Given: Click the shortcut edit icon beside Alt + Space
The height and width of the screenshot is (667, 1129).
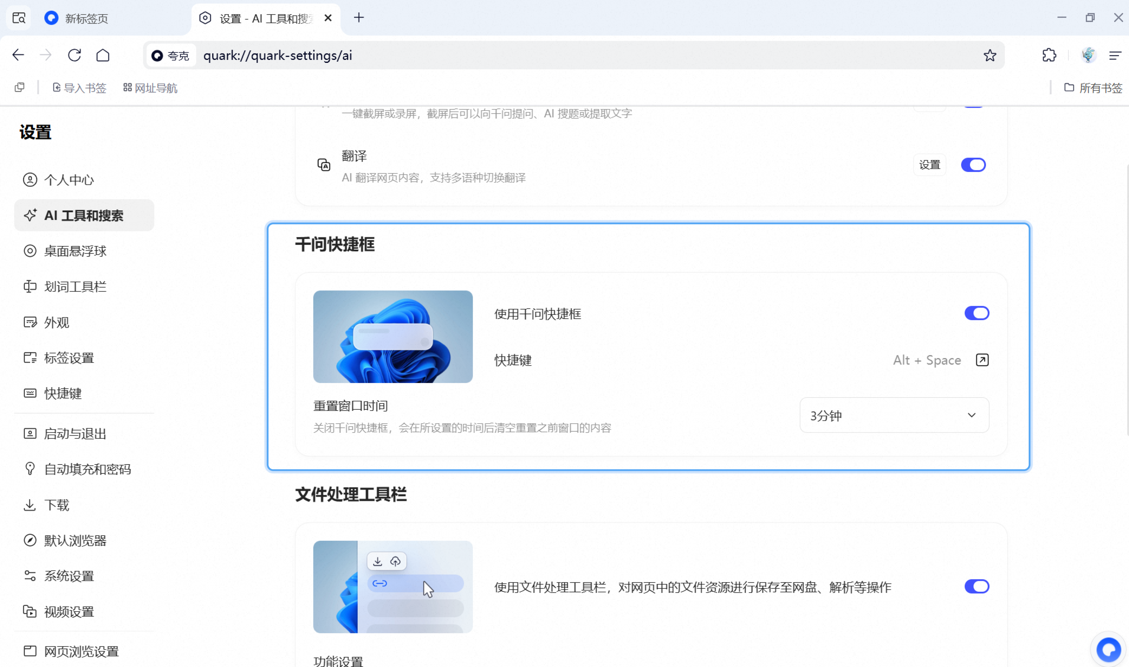Looking at the screenshot, I should point(982,360).
